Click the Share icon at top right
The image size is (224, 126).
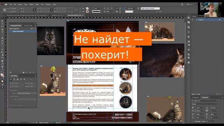point(182,5)
